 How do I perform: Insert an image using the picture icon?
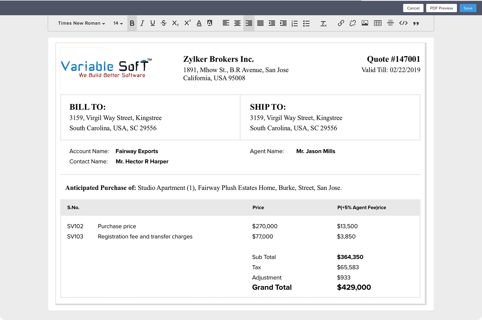point(365,23)
